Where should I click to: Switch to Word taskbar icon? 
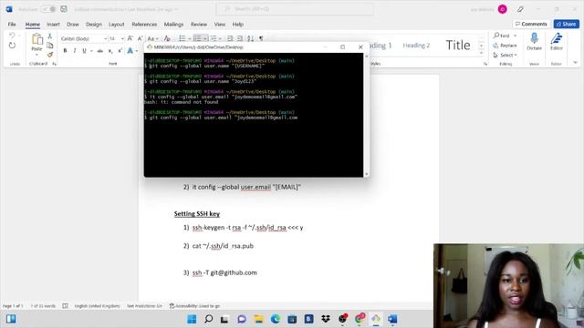coord(392,319)
